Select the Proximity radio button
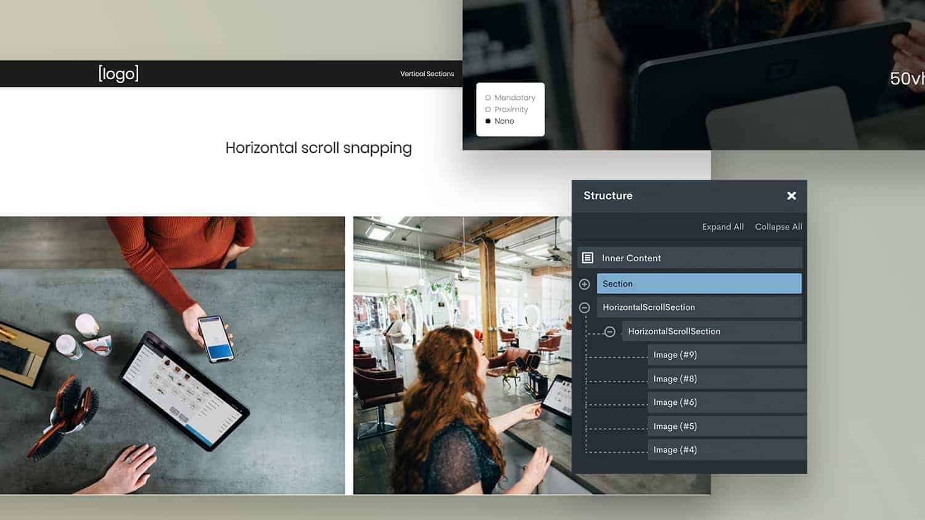 coord(488,109)
